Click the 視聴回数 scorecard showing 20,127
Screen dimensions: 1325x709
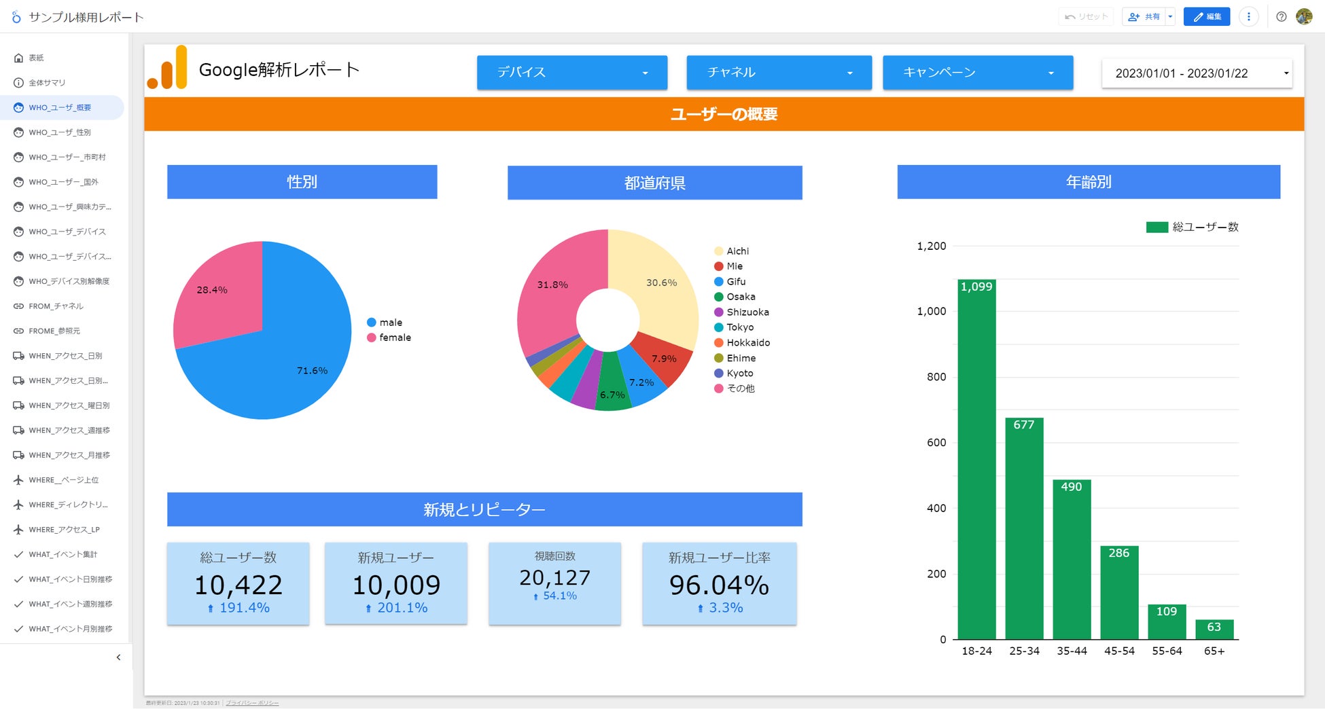[x=555, y=584]
